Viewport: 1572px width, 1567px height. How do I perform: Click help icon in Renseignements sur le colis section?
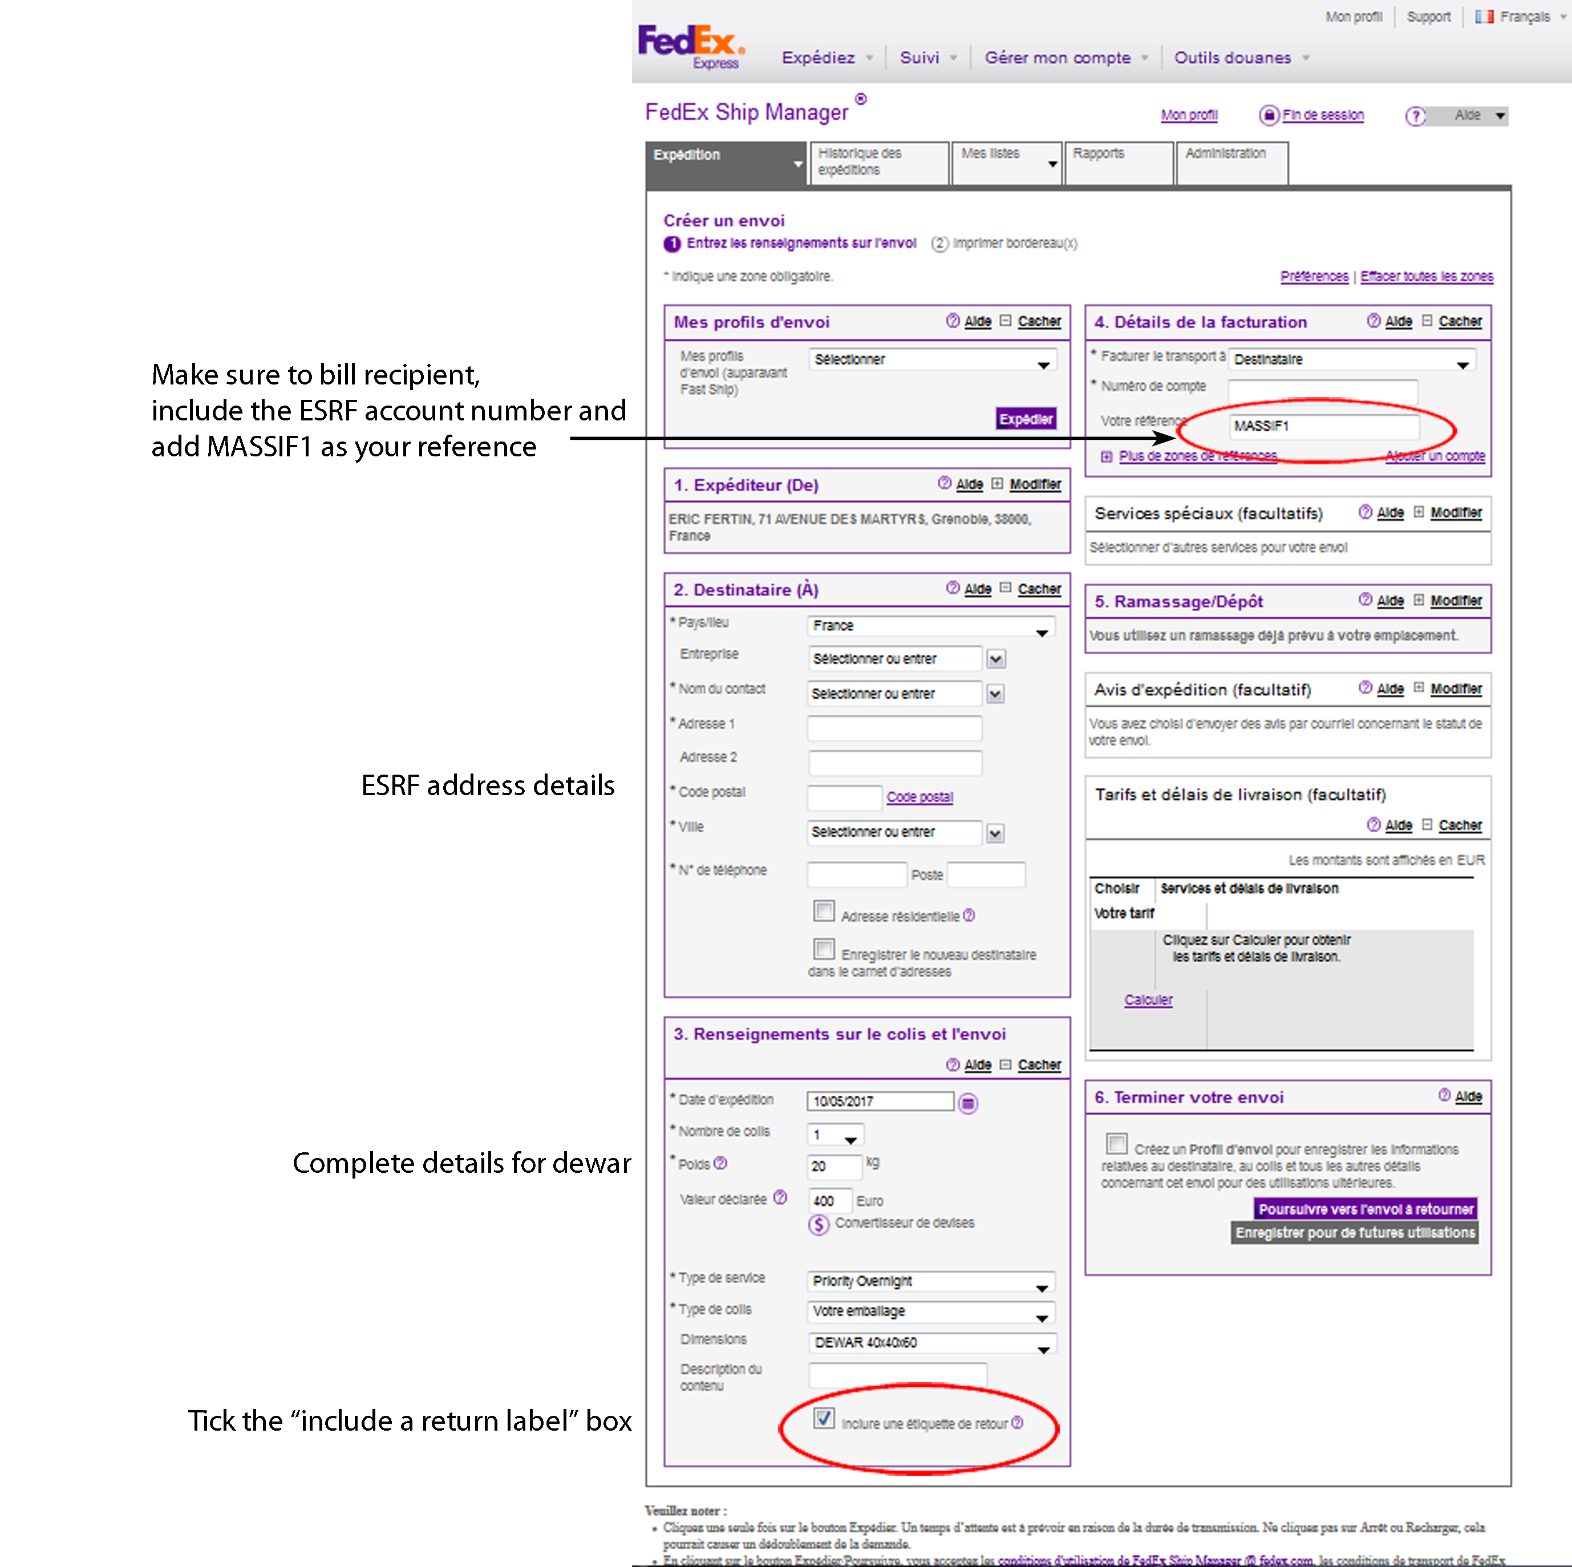(953, 1064)
